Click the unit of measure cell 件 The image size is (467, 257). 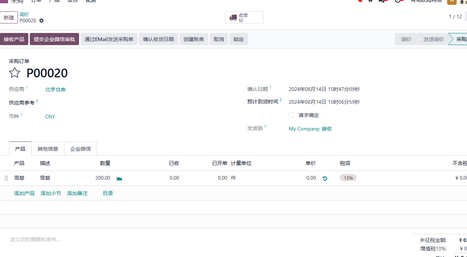(x=233, y=178)
